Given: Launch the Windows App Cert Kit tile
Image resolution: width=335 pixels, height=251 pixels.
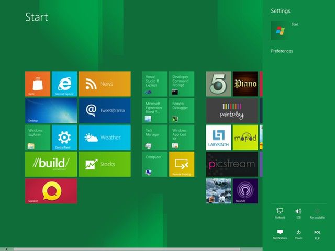Looking at the screenshot, I should click(182, 138).
